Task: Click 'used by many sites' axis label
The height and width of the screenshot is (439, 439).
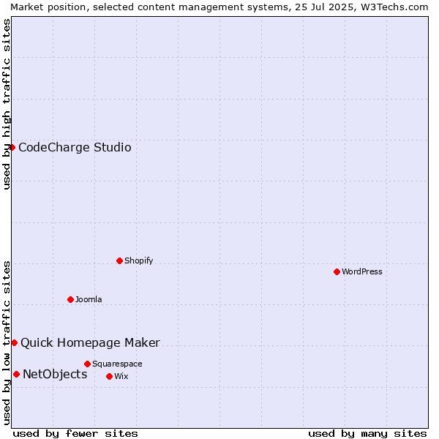Action: click(x=367, y=434)
